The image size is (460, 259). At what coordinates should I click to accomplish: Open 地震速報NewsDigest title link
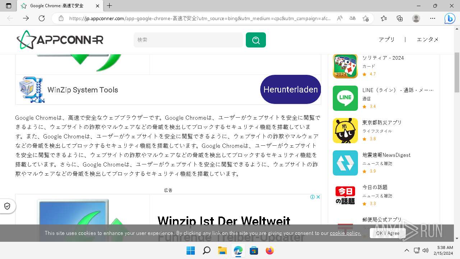click(386, 155)
